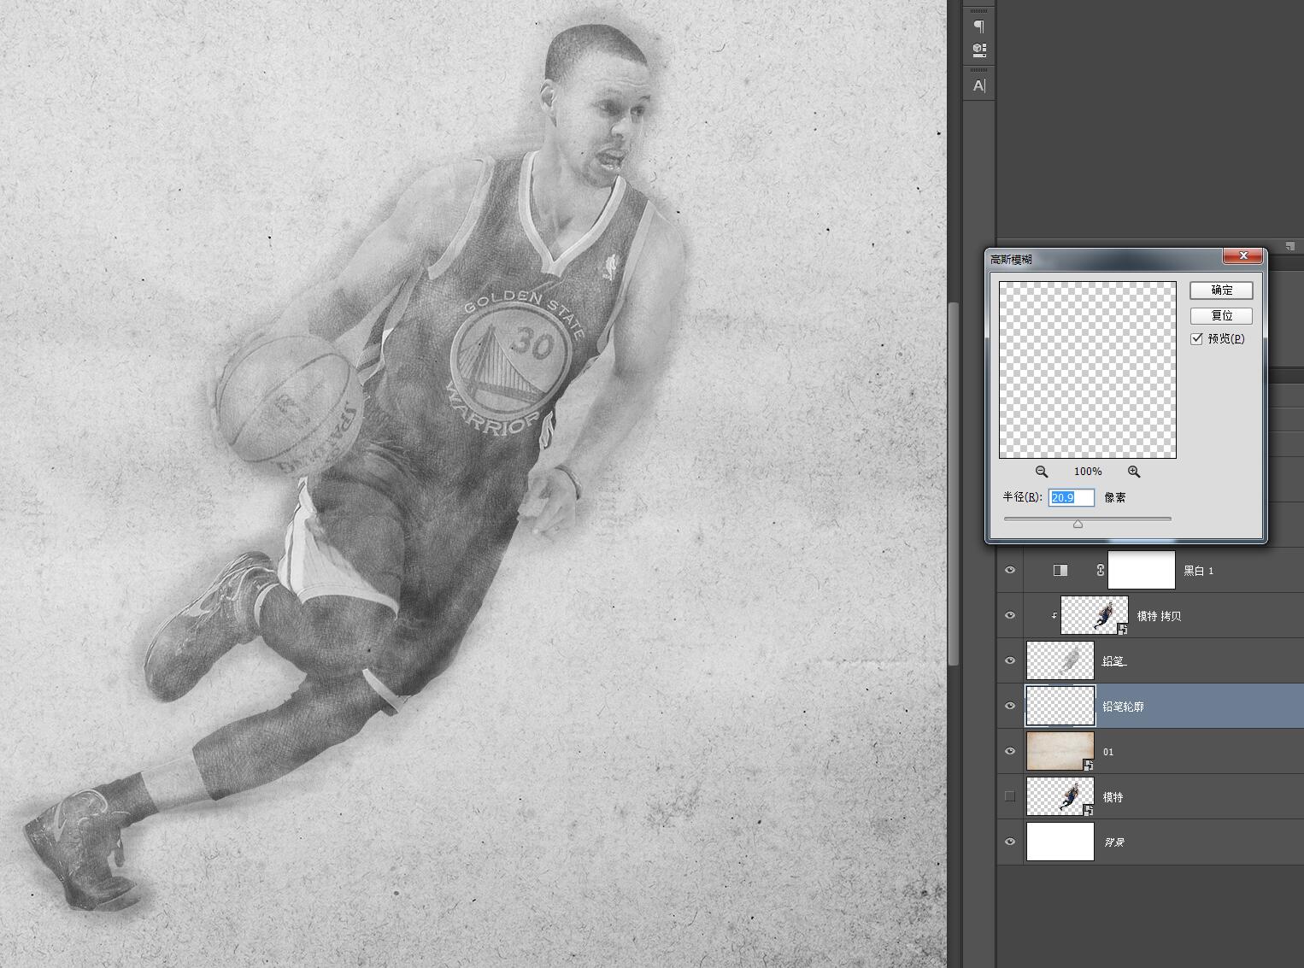Click smart object badge on 模特 拷贝 layer
The image size is (1304, 968).
(1123, 629)
